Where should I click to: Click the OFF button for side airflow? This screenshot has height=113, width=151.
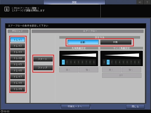pos(122,75)
